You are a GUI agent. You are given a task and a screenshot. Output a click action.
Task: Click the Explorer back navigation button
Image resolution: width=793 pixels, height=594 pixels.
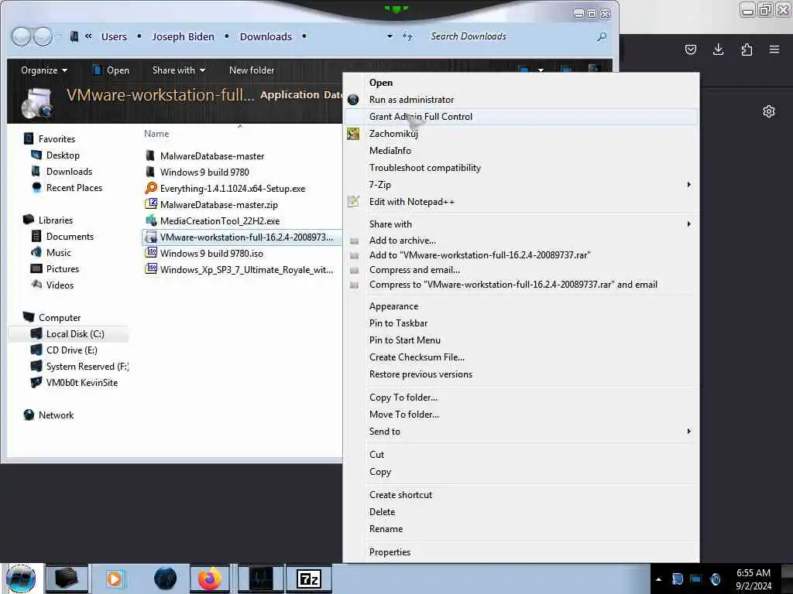pyautogui.click(x=21, y=36)
